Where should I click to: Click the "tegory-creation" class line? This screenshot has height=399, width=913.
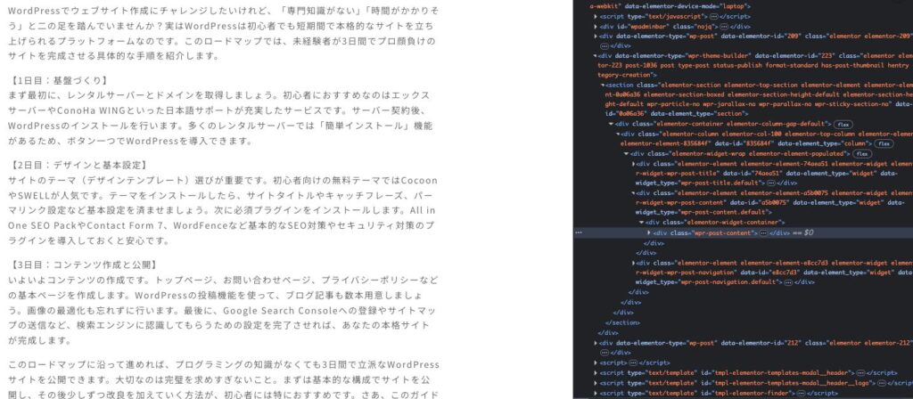pyautogui.click(x=627, y=75)
